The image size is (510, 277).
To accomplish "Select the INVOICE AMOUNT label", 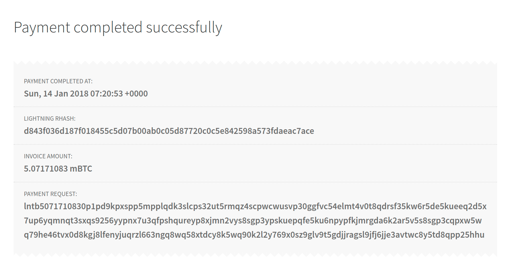I will [48, 156].
